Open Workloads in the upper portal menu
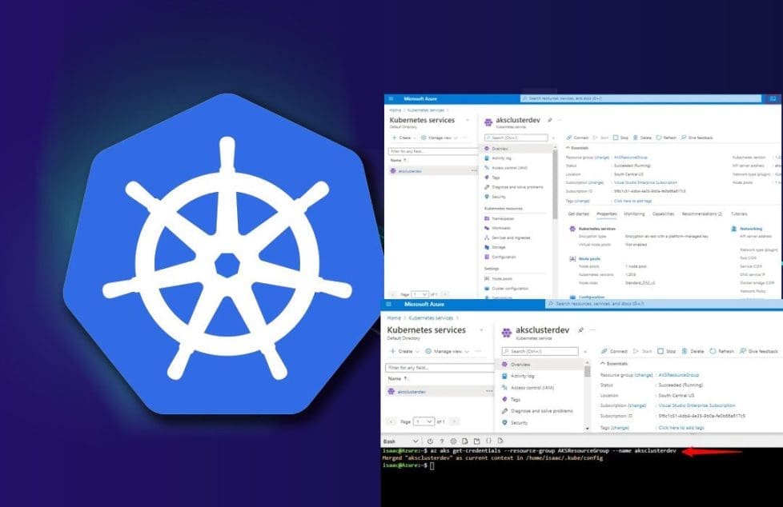 click(x=501, y=228)
